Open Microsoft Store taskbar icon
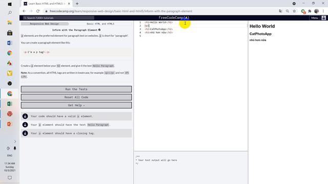This screenshot has height=184, width=328. [x=10, y=33]
